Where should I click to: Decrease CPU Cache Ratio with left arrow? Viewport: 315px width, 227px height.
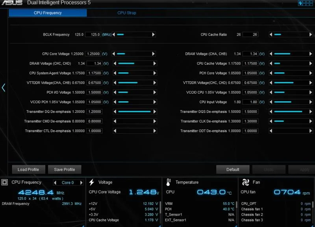271,35
